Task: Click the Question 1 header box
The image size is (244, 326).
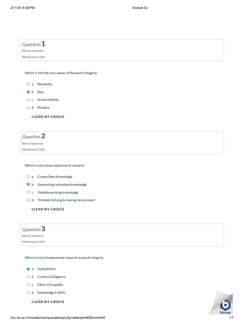Action: (x=122, y=50)
